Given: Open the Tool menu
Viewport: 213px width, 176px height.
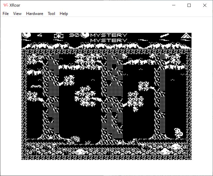Looking at the screenshot, I should [x=51, y=13].
